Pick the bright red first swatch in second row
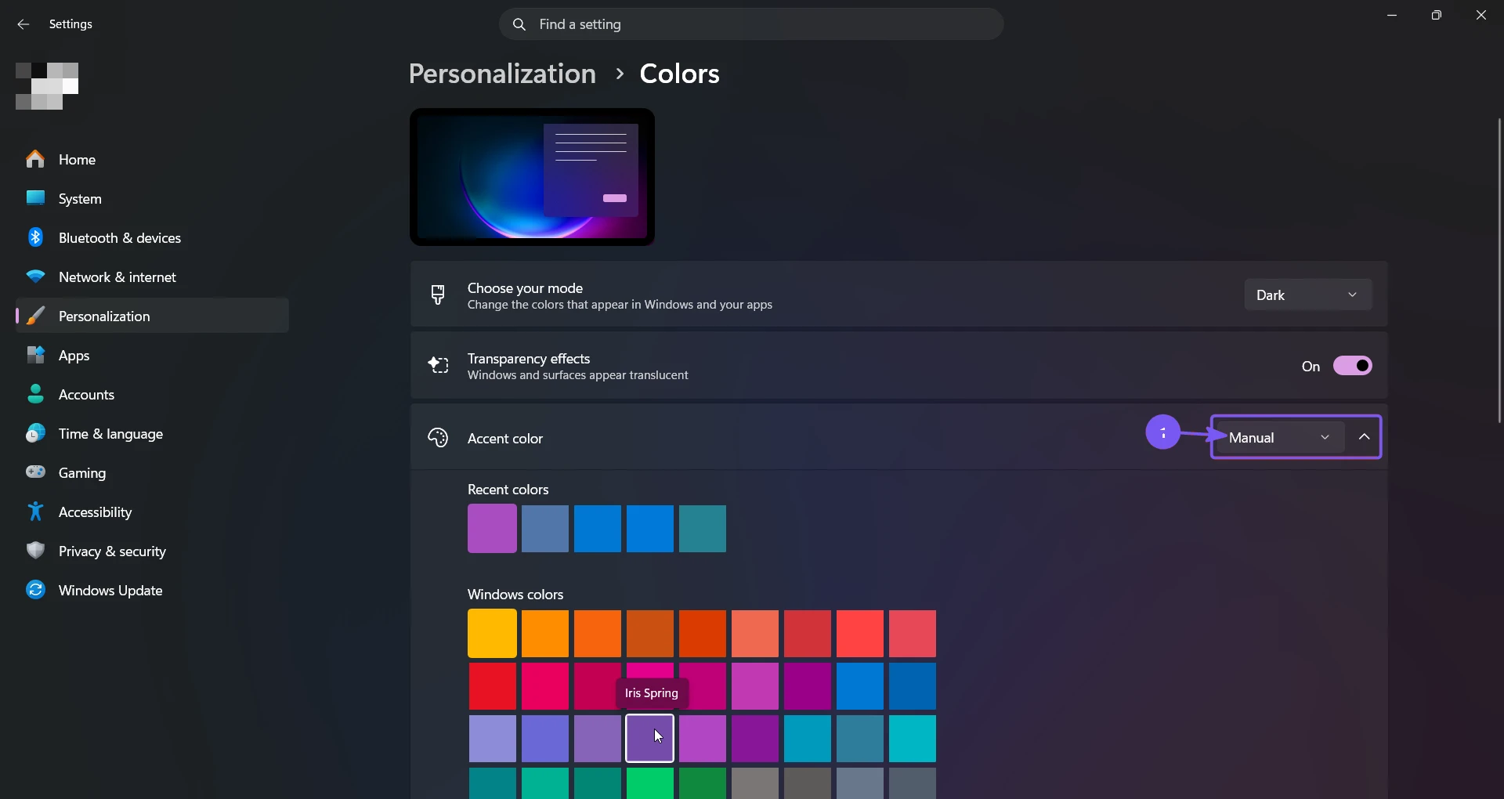 [493, 686]
